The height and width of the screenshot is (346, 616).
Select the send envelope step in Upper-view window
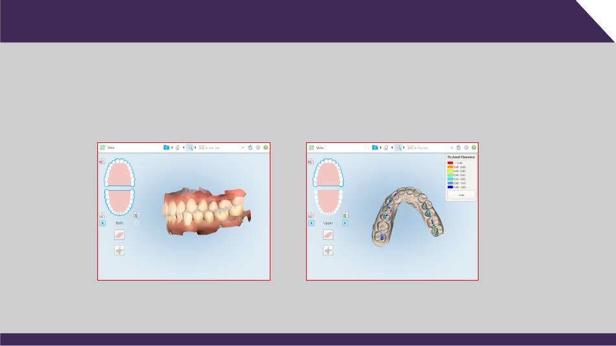[x=410, y=147]
